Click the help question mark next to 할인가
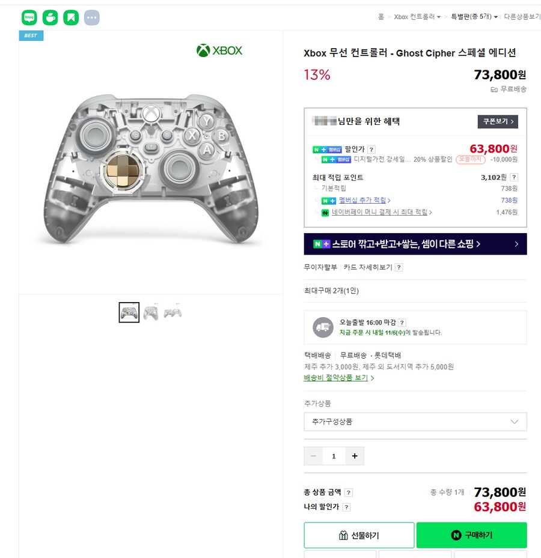541x558 pixels. [371, 149]
